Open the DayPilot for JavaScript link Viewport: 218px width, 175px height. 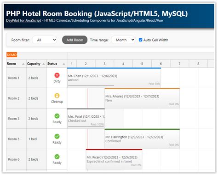click(23, 20)
